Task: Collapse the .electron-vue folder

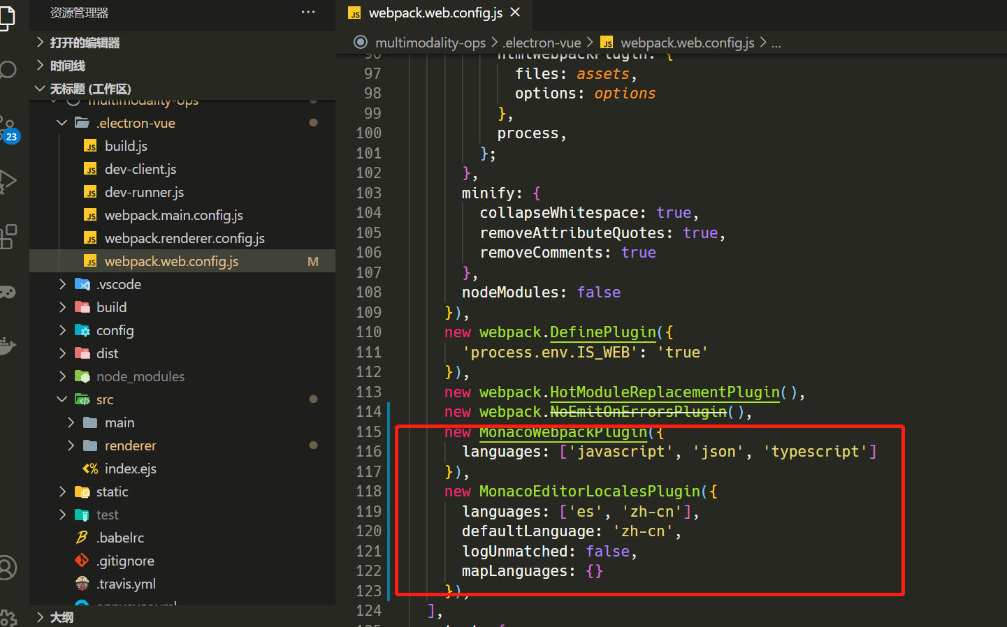Action: click(62, 123)
